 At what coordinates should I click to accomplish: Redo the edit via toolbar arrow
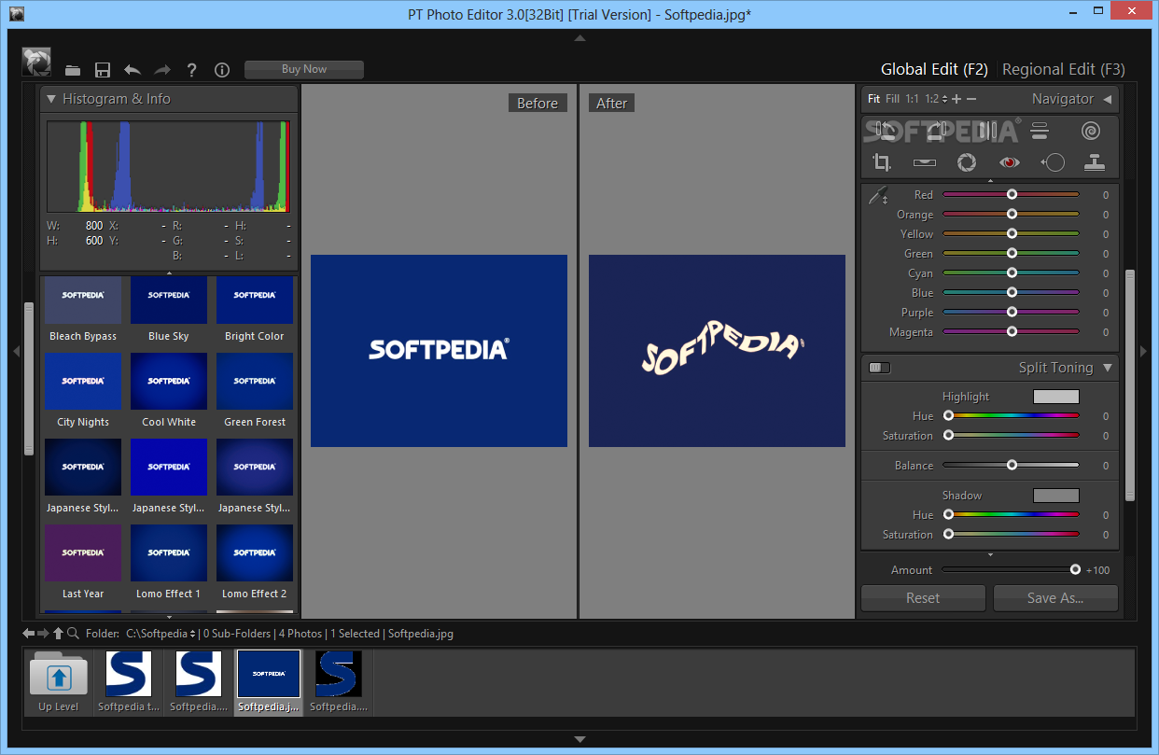(x=162, y=70)
